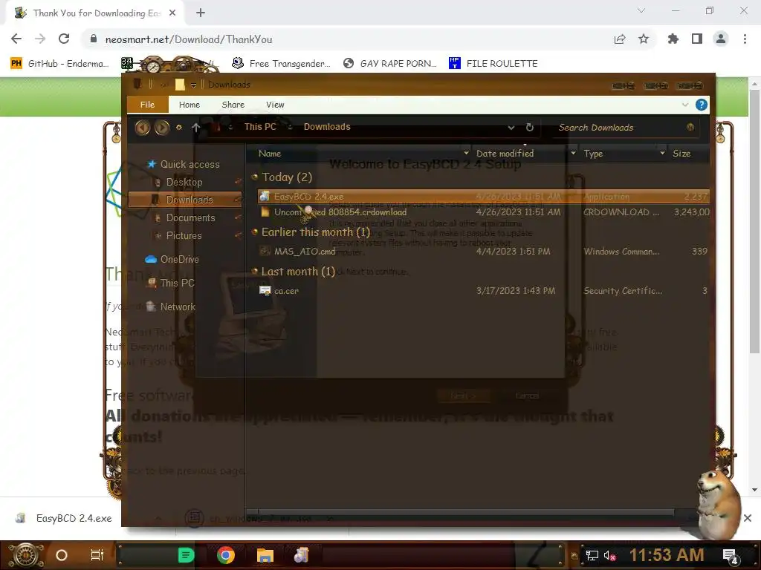
Task: Click Chrome's forward navigation arrow
Action: click(40, 39)
